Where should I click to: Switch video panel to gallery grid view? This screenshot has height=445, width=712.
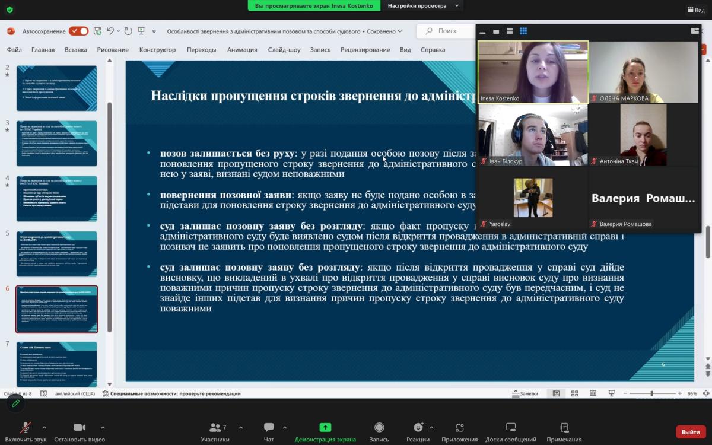pyautogui.click(x=523, y=31)
